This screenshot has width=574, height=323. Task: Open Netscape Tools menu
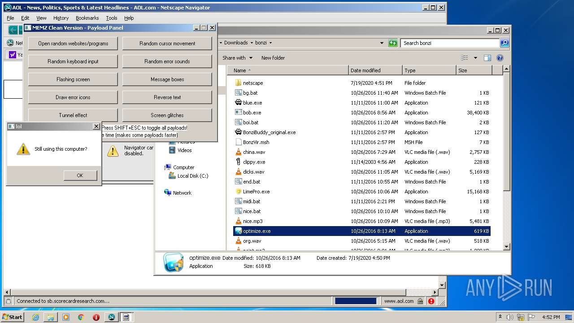[x=112, y=18]
